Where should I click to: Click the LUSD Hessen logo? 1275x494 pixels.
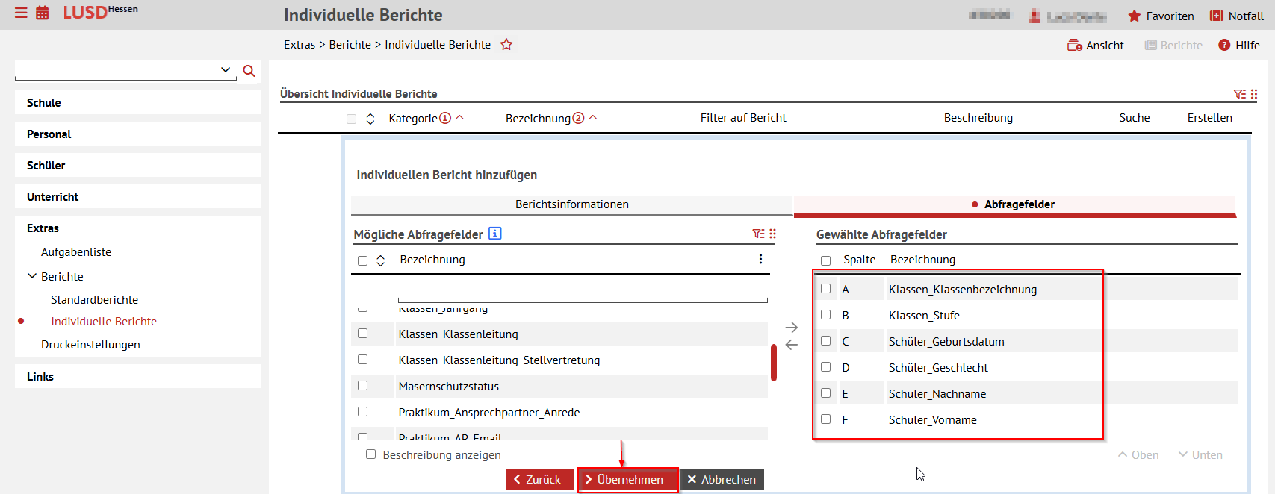[x=100, y=13]
